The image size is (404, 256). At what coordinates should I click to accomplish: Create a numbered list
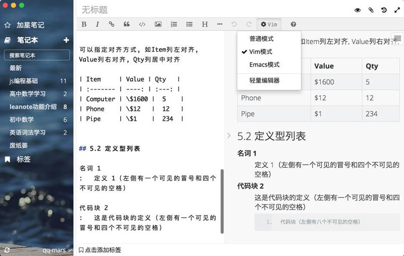174,24
